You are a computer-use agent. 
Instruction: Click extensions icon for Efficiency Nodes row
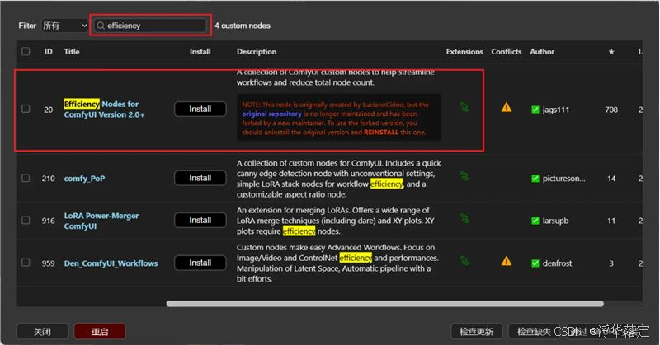(x=464, y=107)
